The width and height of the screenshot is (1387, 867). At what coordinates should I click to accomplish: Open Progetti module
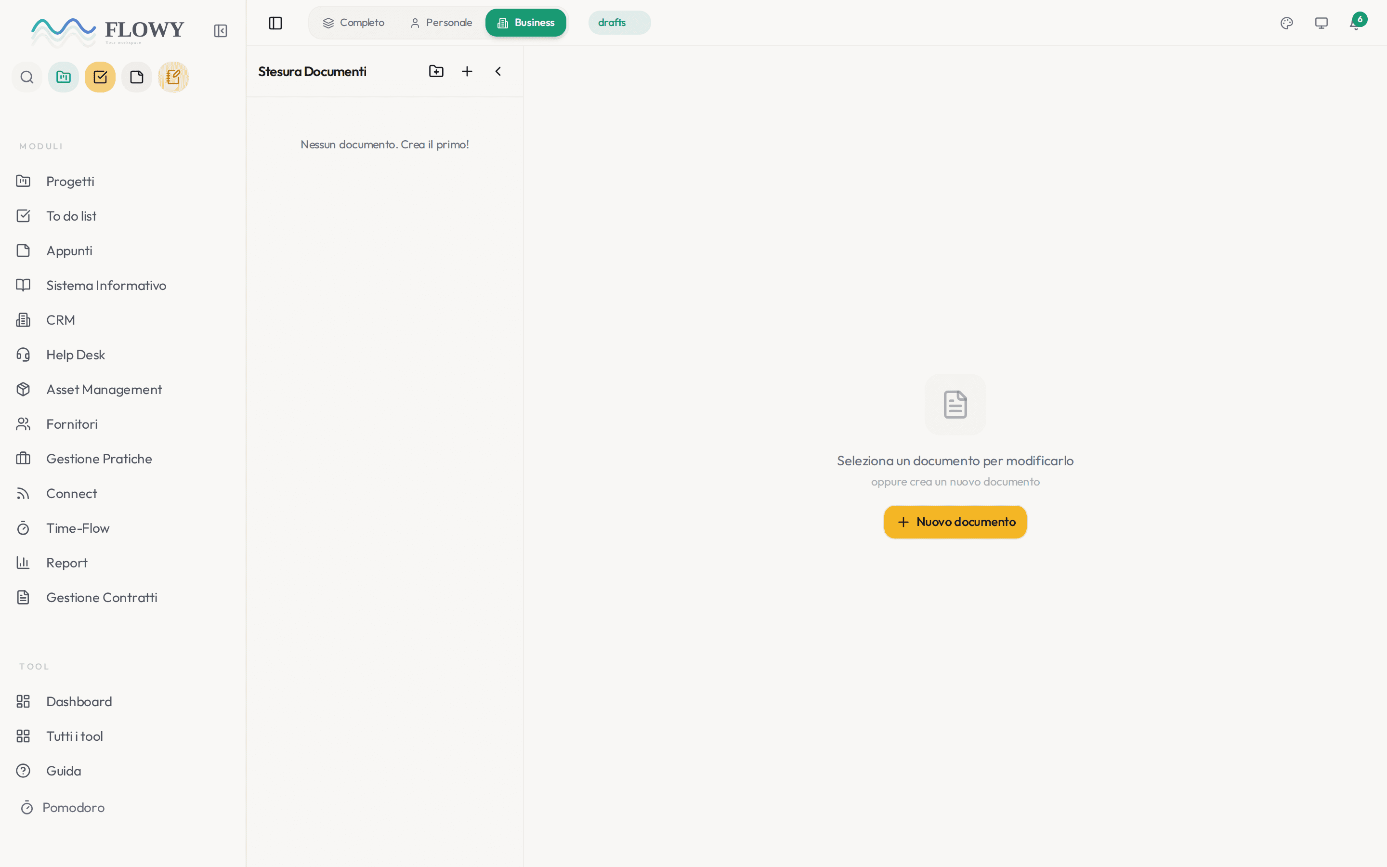coord(123,181)
